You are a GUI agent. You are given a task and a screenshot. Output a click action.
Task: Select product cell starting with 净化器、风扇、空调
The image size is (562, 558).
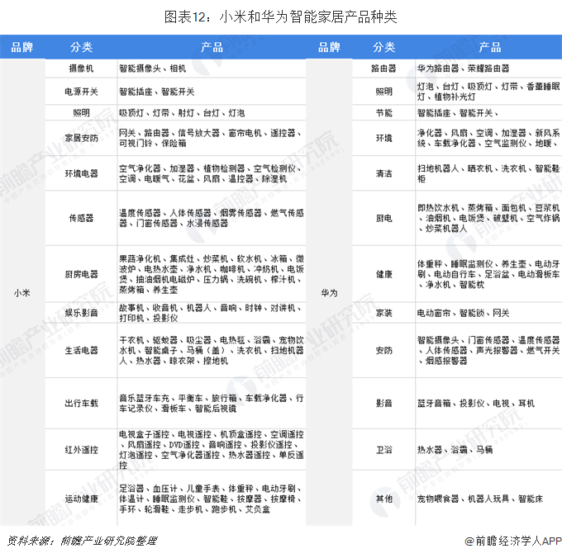(x=488, y=138)
